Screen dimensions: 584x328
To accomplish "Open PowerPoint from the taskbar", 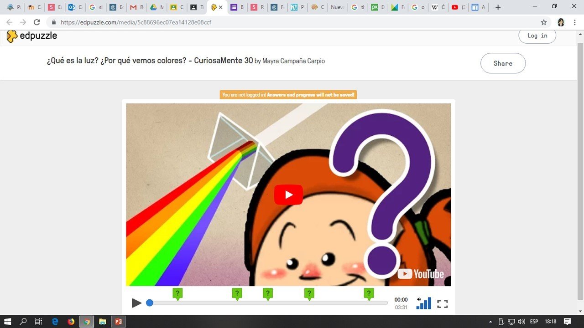I will tap(118, 321).
